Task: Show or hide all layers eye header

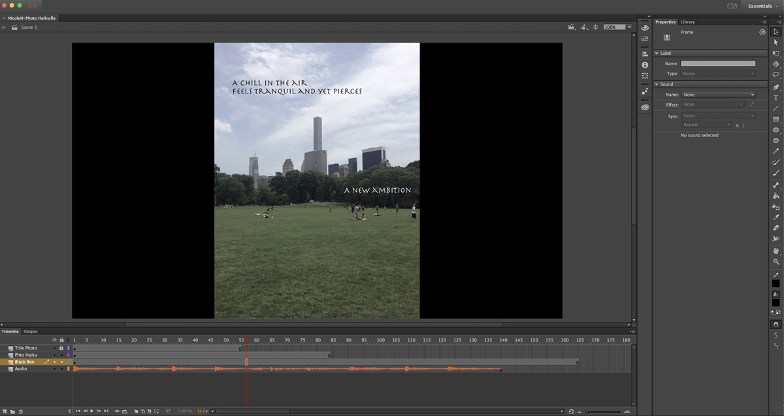Action: click(54, 340)
